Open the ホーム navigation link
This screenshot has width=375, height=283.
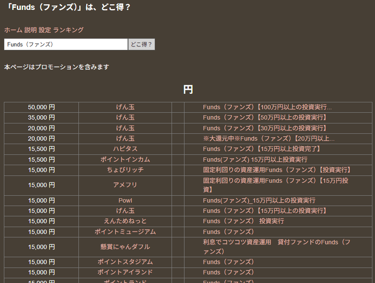[x=13, y=30]
